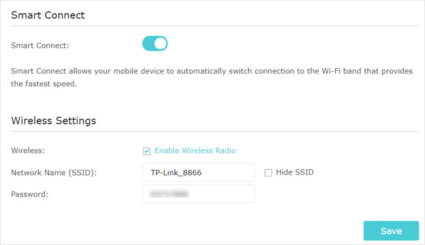Click the divider line under Wireless Settings

215,132
